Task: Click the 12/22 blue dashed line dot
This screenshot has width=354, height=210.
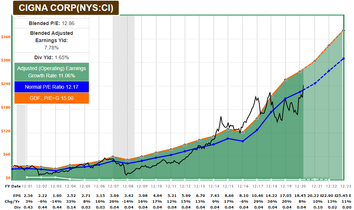Action: (x=329, y=71)
